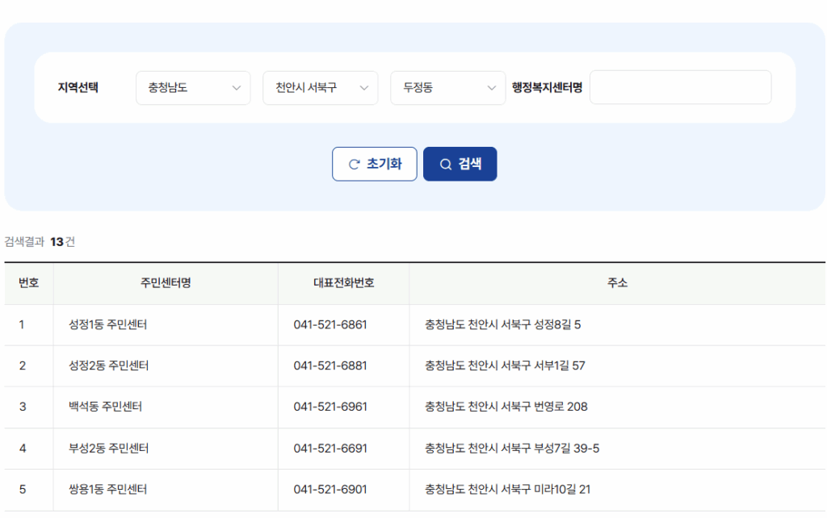The image size is (827, 518).
Task: Select phone number 041-521-6861
Action: point(330,324)
